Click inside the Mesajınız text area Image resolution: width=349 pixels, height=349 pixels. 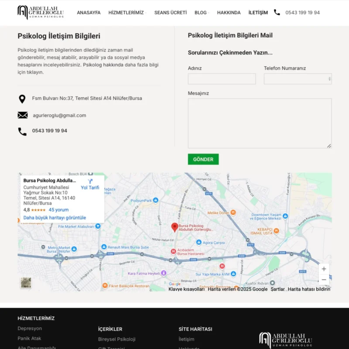tap(260, 123)
